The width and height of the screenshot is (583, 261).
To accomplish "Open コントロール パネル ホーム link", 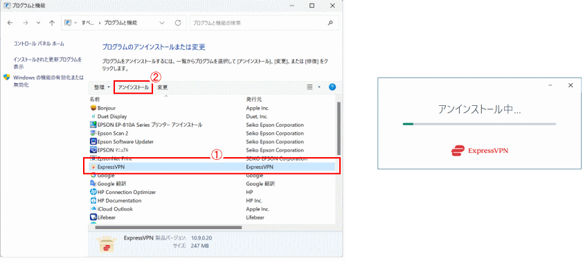I will [x=39, y=44].
